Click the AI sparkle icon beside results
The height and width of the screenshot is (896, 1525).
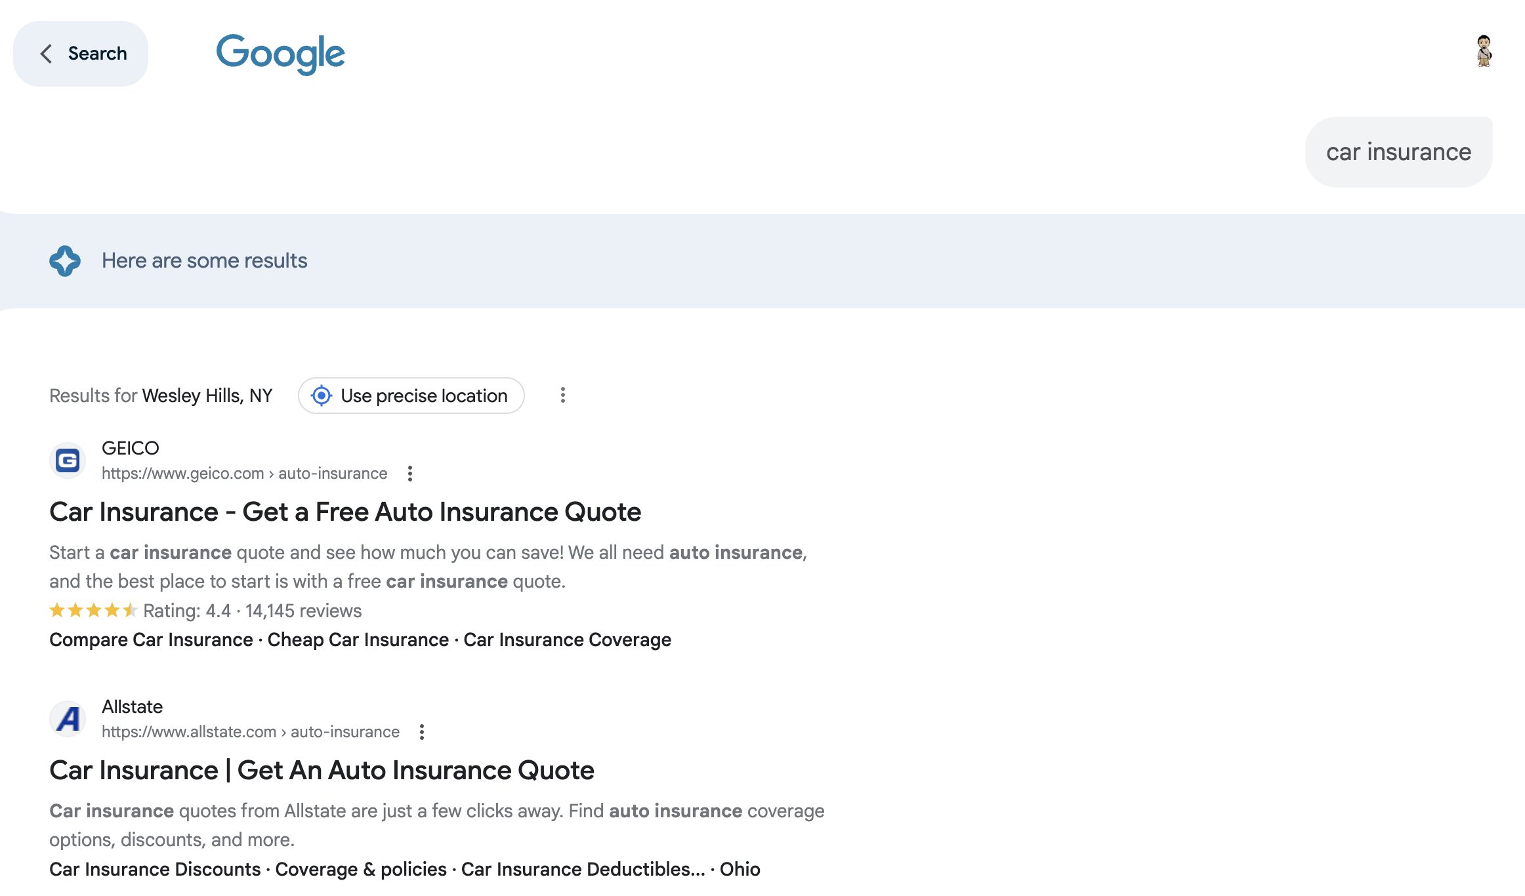65,261
